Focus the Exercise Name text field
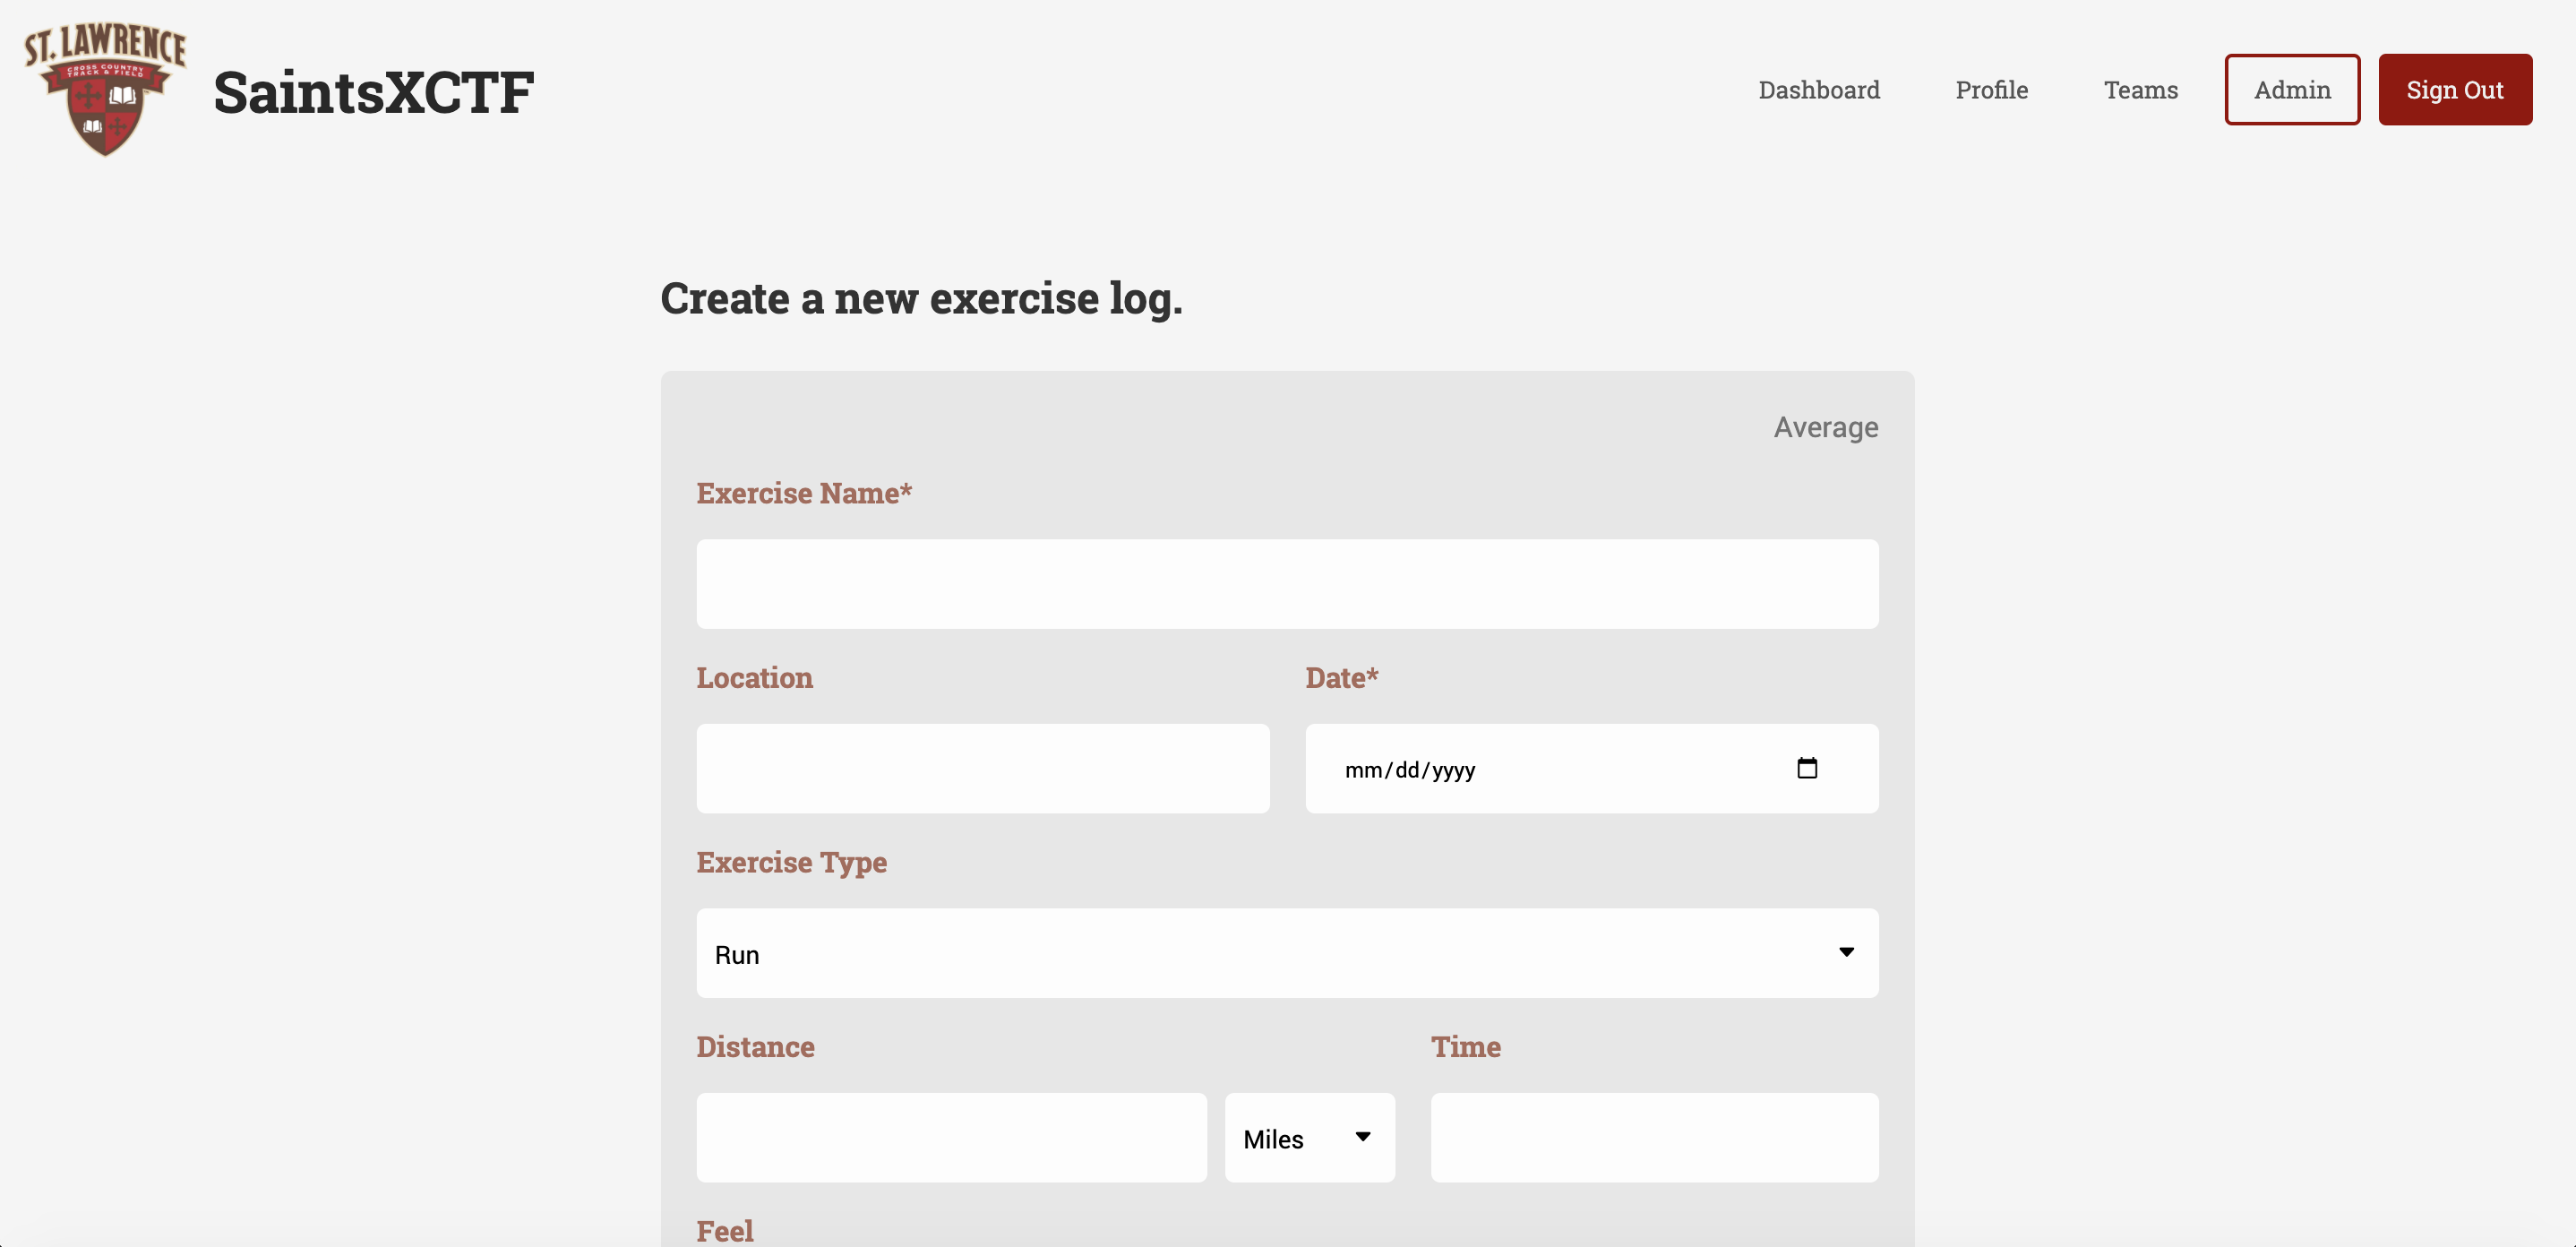2576x1247 pixels. [x=1287, y=584]
